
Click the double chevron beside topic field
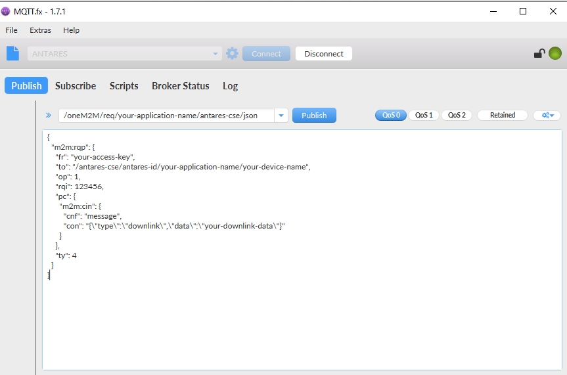[x=49, y=116]
